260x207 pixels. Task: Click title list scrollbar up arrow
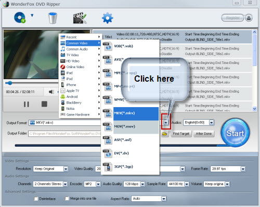254,32
